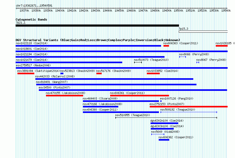Click the nsv442033 (McCarroll2008) label
The height and width of the screenshot is (158, 235).
55,76
